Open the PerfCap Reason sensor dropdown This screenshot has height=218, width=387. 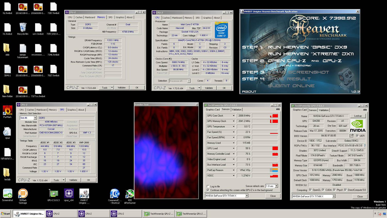pos(233,170)
